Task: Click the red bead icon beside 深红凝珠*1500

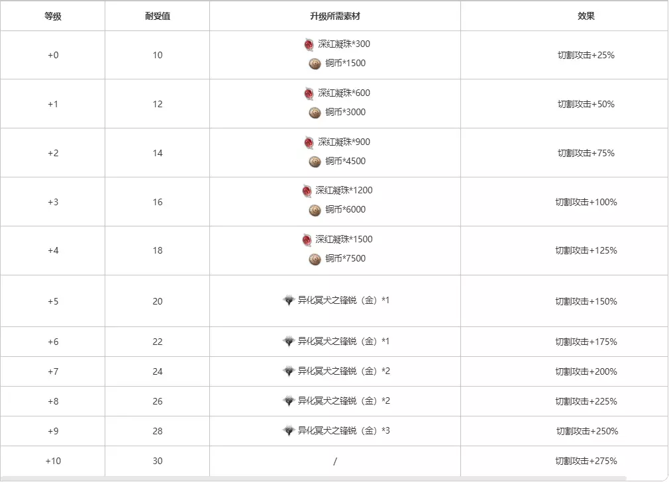Action: click(x=307, y=240)
